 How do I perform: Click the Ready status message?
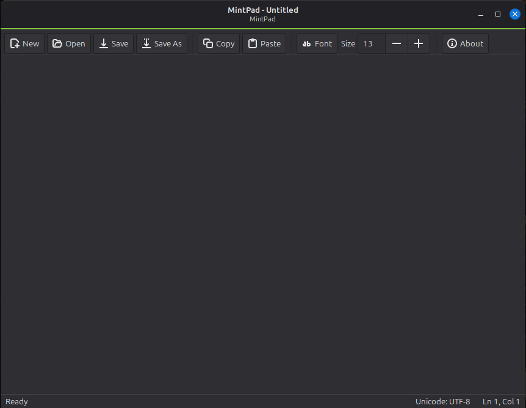[16, 402]
